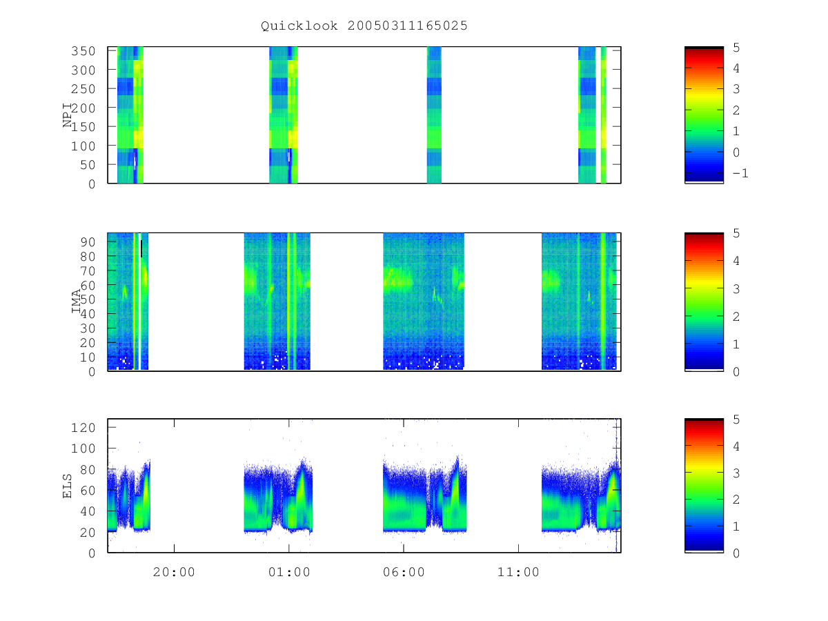The image size is (828, 621).
Task: Click the ELS color scale bar
Action: click(x=704, y=486)
